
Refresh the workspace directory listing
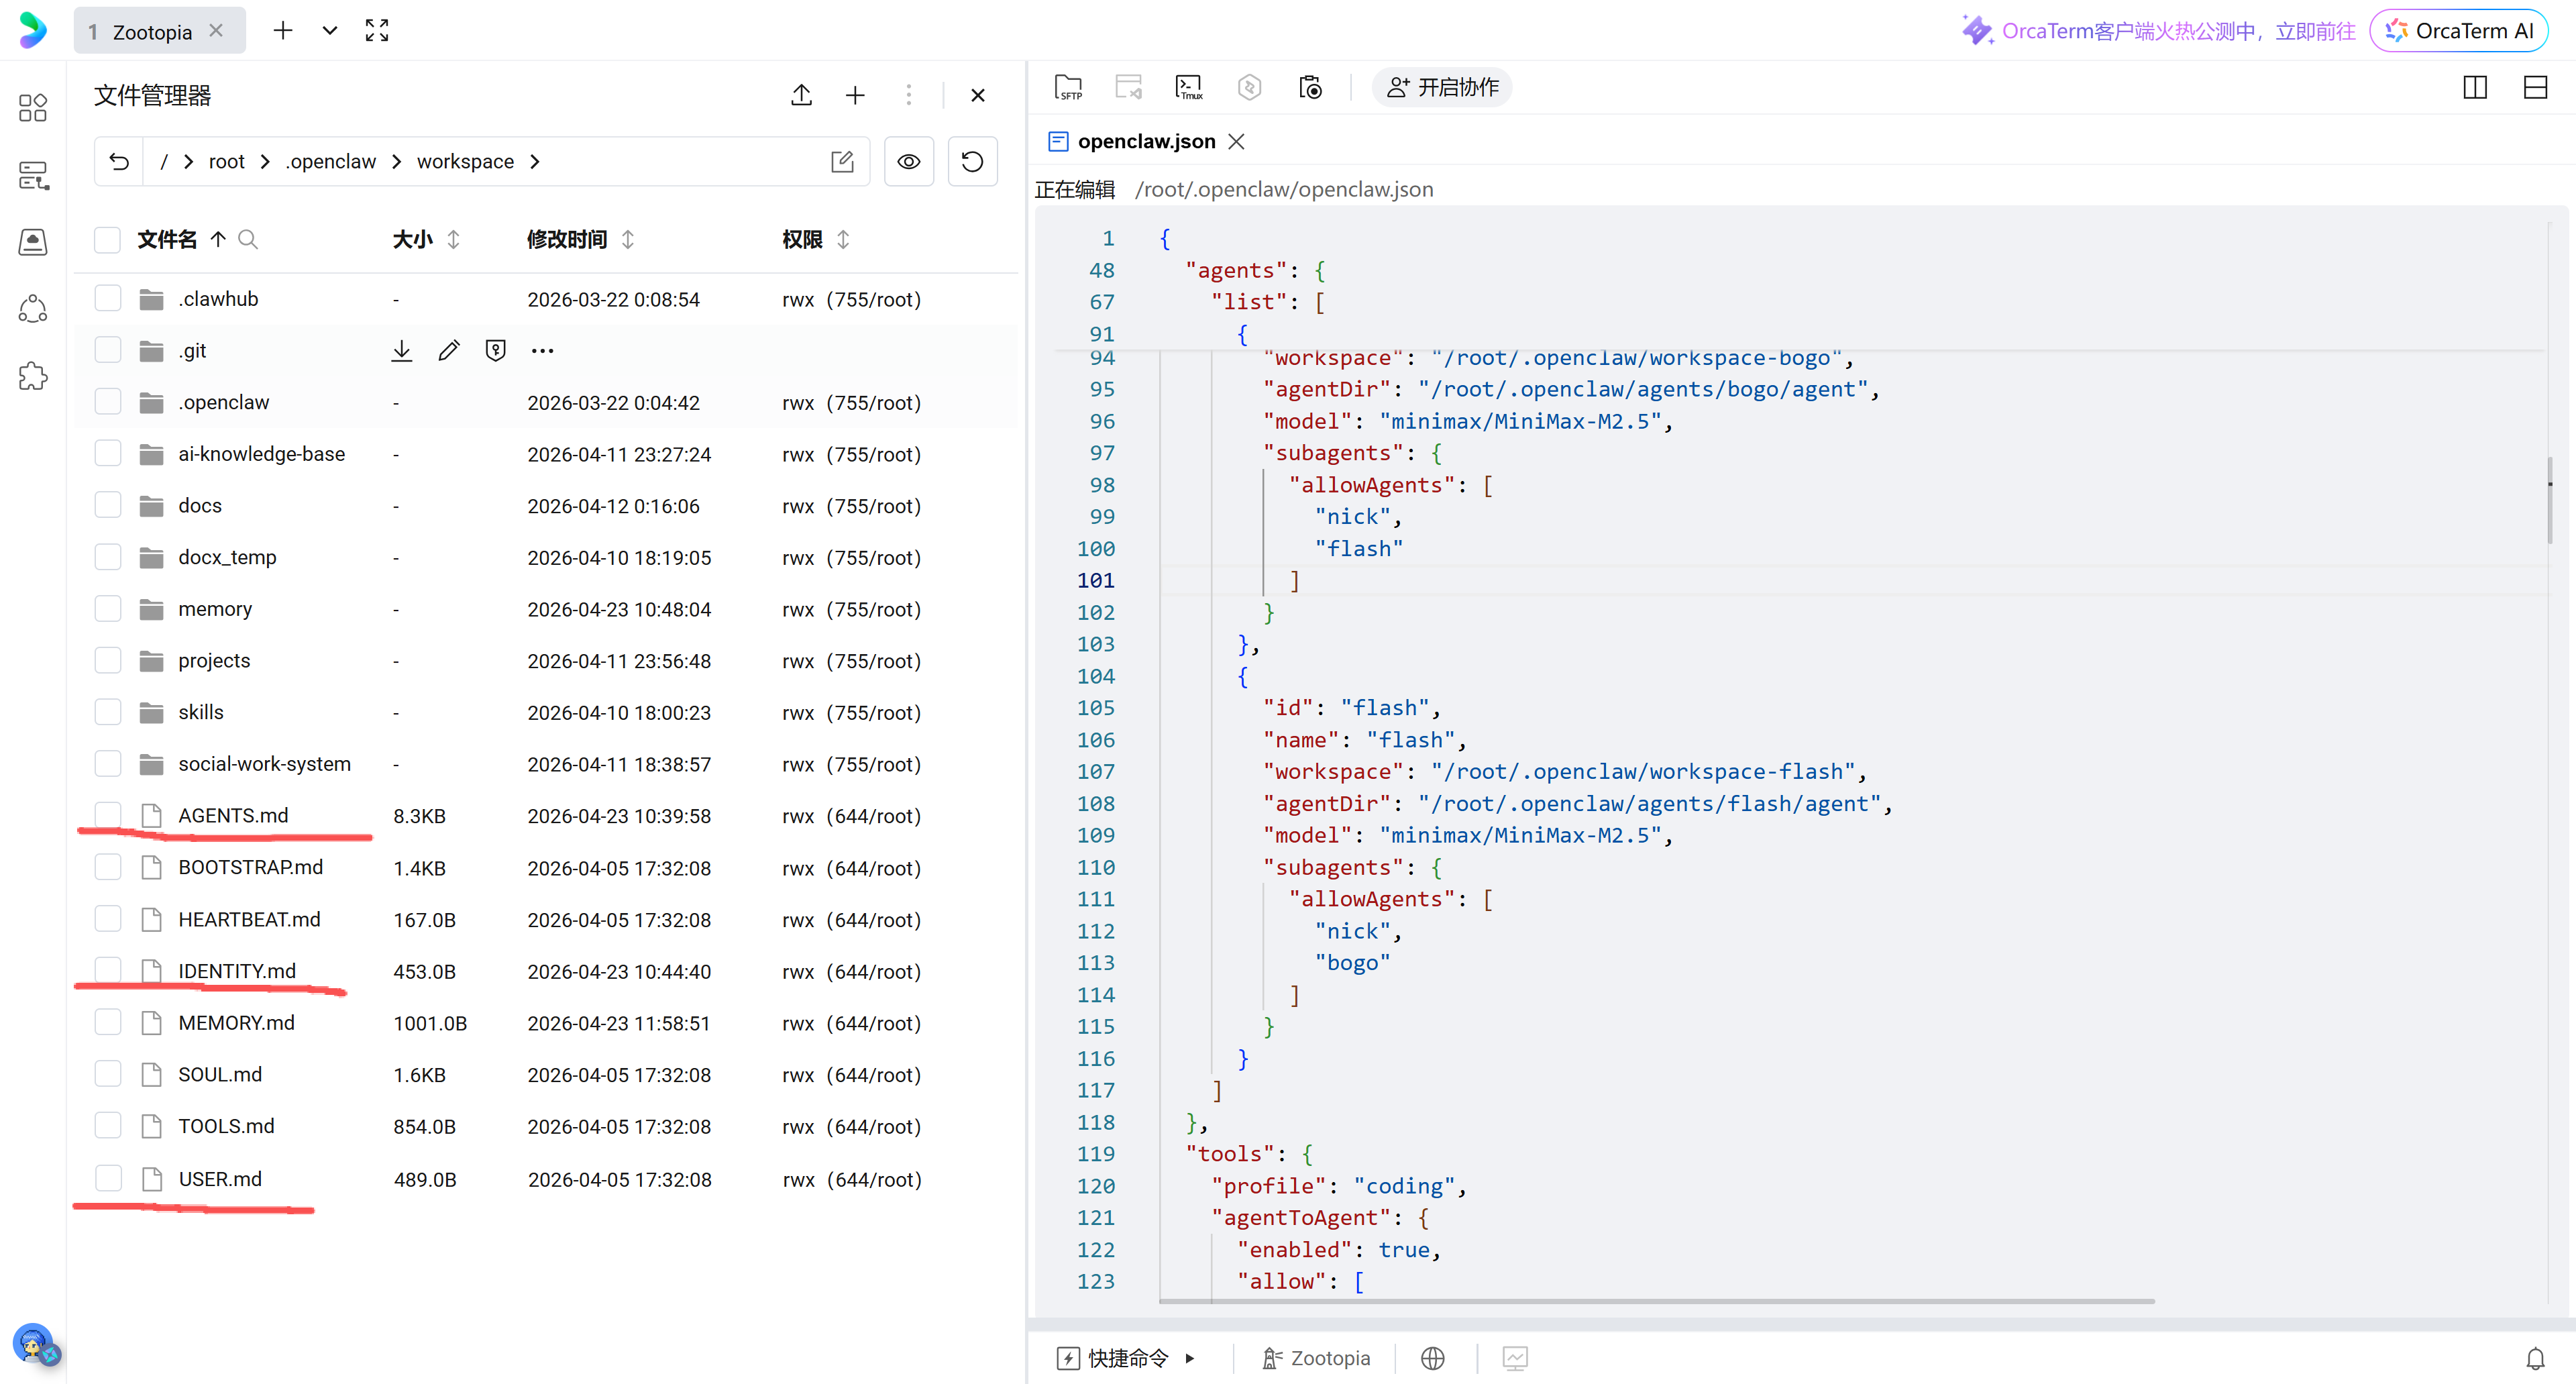[972, 161]
